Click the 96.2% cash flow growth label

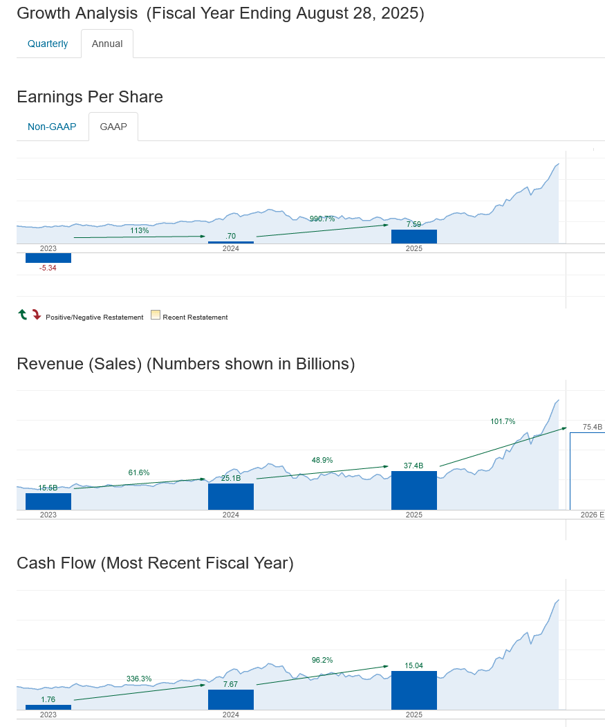pos(322,660)
